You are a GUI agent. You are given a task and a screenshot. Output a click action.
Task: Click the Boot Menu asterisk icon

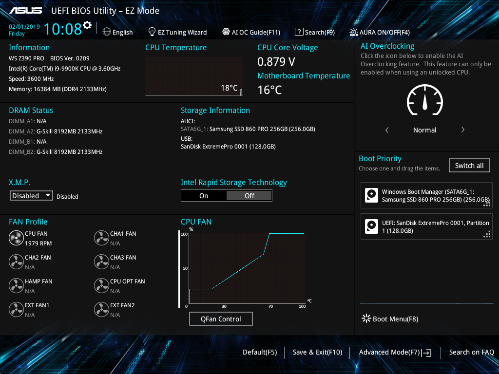click(366, 318)
